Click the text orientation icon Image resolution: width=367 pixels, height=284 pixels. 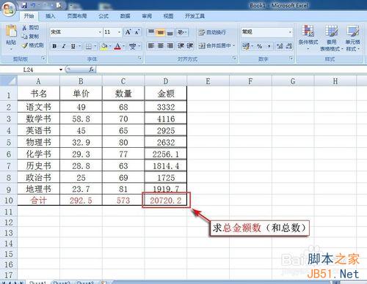(x=181, y=32)
